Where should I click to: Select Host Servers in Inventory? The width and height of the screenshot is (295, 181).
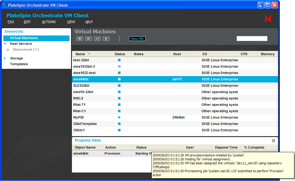coord(21,44)
